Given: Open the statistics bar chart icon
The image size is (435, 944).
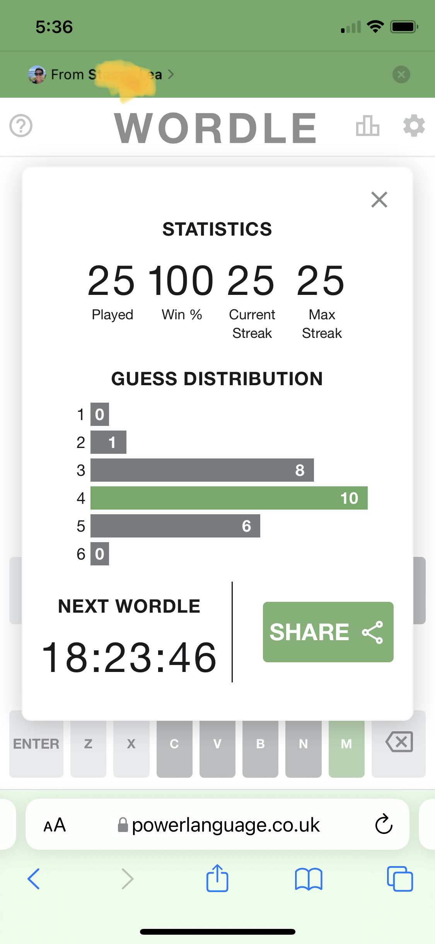Looking at the screenshot, I should [367, 126].
